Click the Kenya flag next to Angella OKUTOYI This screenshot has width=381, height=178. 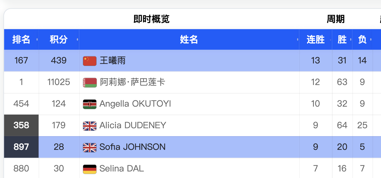[90, 104]
